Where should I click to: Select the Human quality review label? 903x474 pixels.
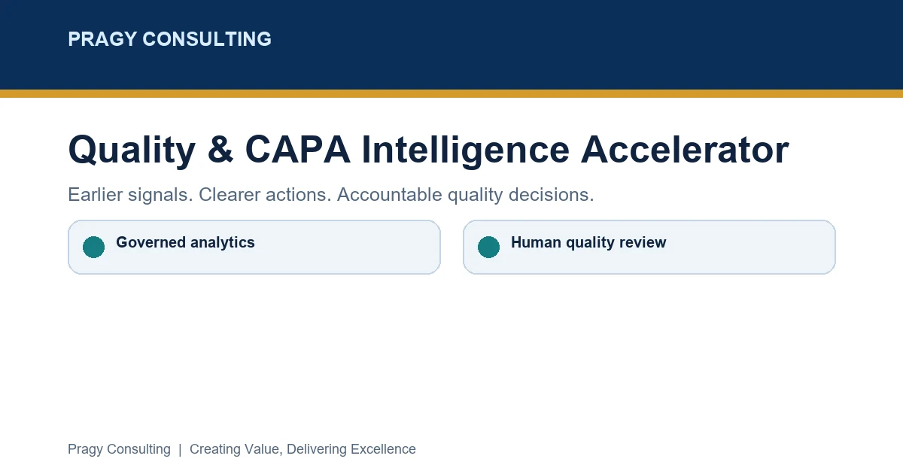coord(588,242)
